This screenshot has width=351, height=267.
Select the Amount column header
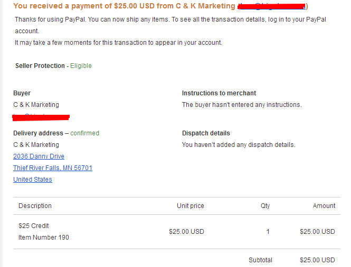(x=324, y=206)
